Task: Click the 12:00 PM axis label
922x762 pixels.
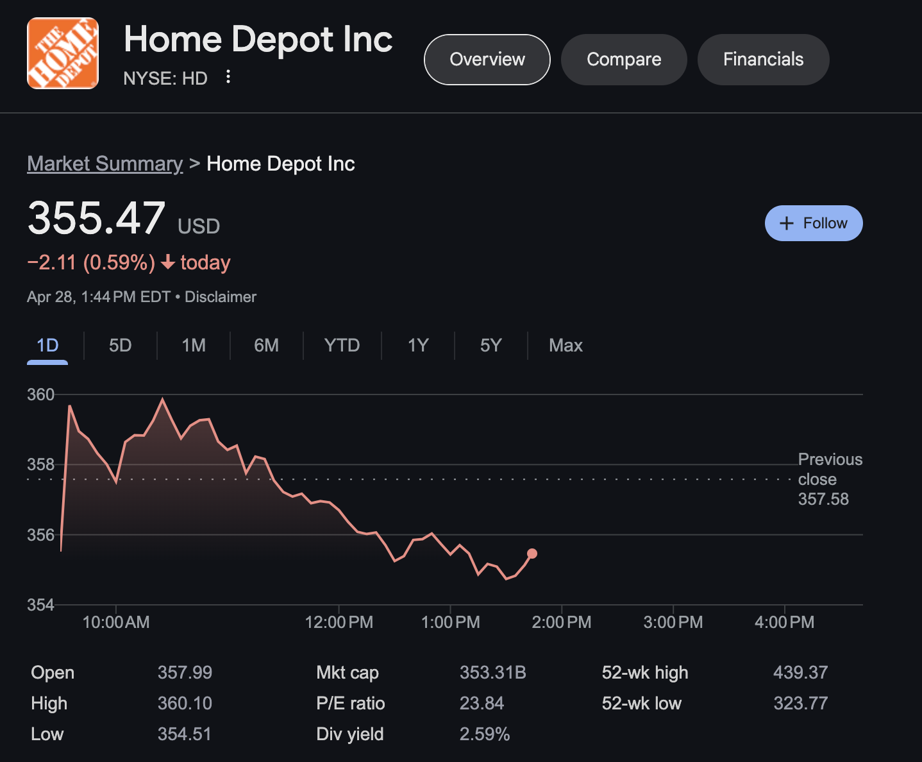Action: (x=339, y=622)
